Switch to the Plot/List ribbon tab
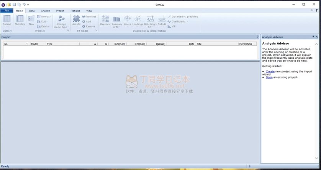This screenshot has height=170, width=321. [x=75, y=11]
